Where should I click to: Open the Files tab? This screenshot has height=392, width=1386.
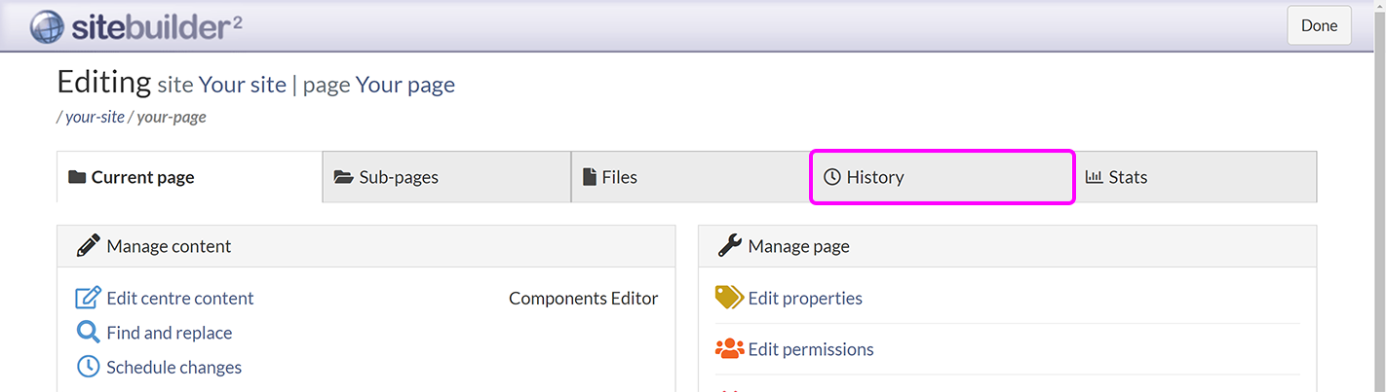[x=619, y=177]
